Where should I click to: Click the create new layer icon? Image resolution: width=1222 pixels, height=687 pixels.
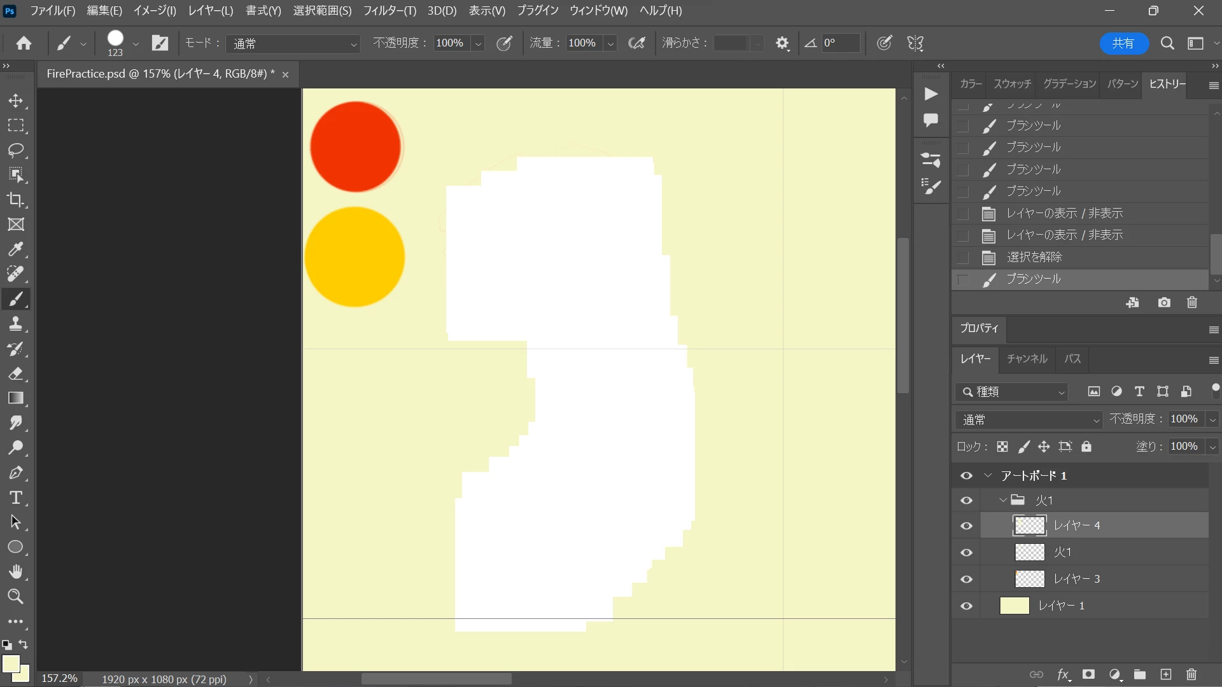pyautogui.click(x=1165, y=674)
